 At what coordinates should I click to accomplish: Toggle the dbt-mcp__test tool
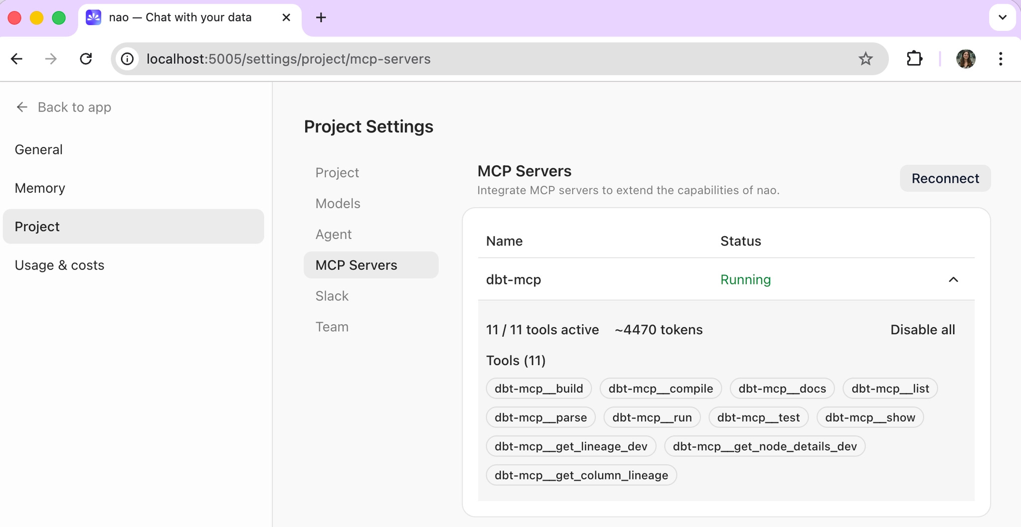[758, 417]
